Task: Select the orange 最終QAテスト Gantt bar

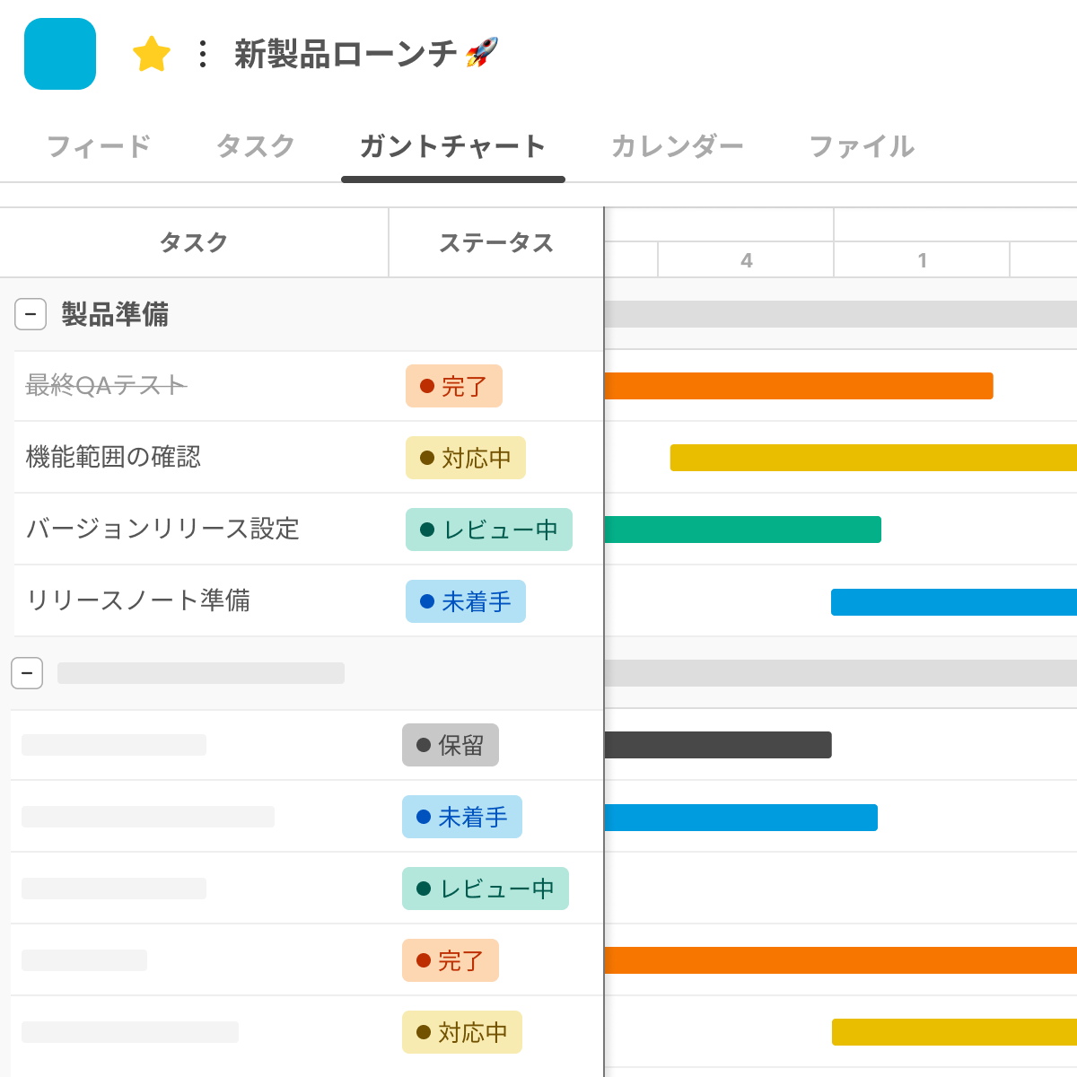Action: 799,386
